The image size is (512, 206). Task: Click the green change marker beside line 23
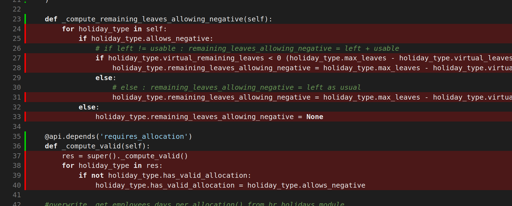click(25, 19)
